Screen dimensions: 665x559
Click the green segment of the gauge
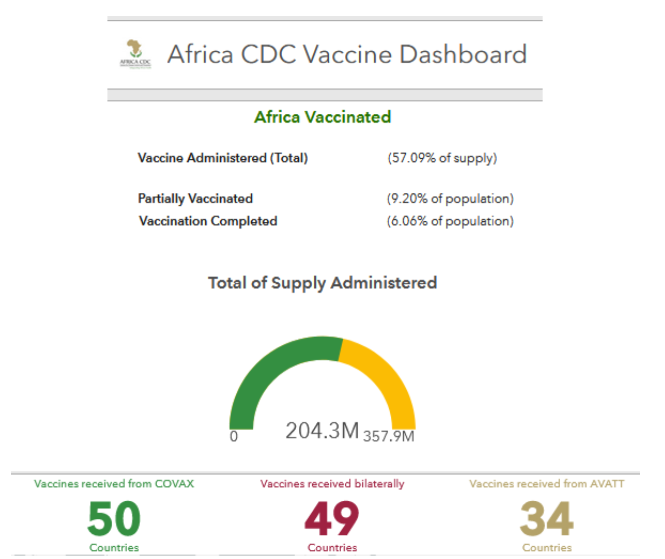tap(267, 369)
